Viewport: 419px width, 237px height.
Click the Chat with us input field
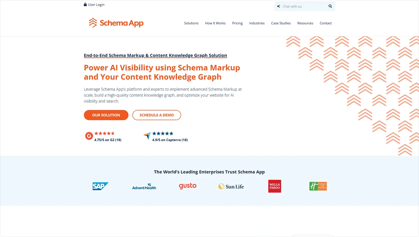pos(300,6)
